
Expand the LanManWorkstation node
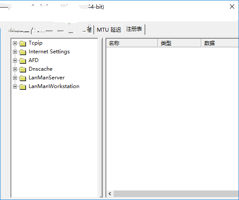(x=15, y=87)
